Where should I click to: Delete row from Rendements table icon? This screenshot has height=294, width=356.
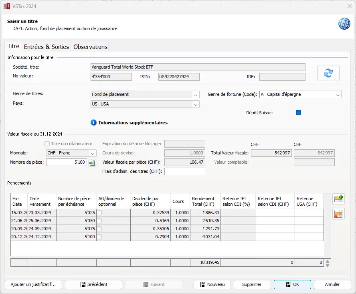[338, 214]
